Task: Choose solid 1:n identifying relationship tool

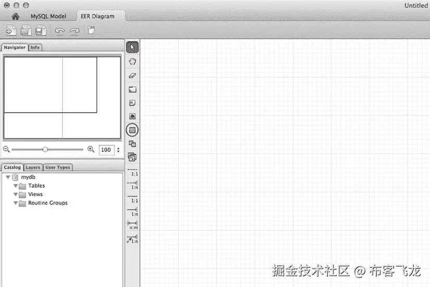Action: point(132,212)
